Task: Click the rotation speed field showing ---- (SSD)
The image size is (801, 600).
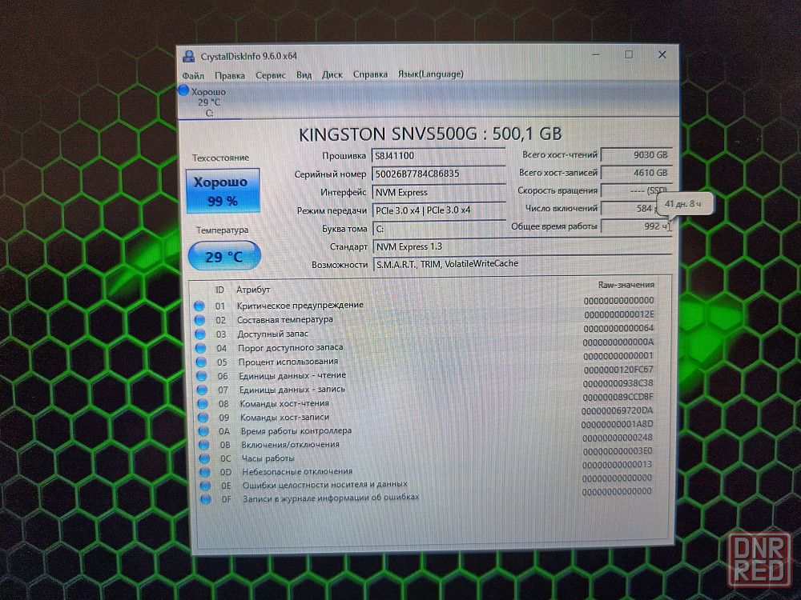Action: pyautogui.click(x=636, y=191)
